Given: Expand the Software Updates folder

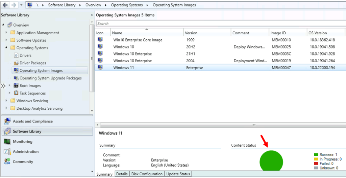Looking at the screenshot, I should pos(6,40).
